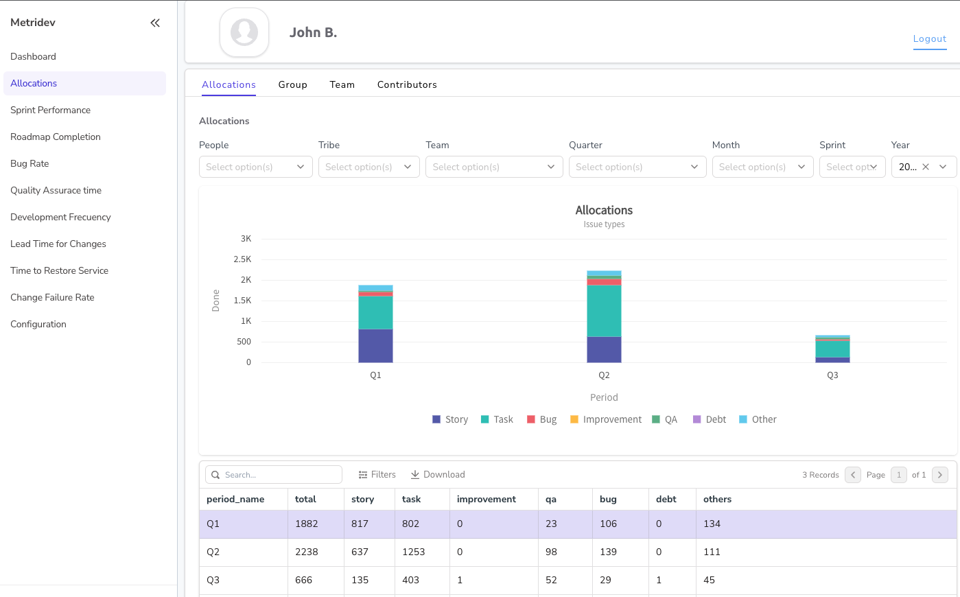Expand the Quarter filter dropdown
Screen dimensions: 960x597
637,167
